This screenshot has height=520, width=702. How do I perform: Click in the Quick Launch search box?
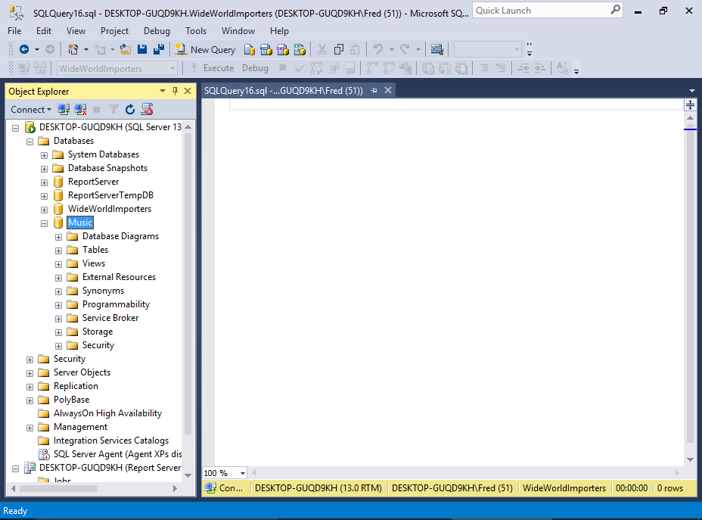(541, 11)
